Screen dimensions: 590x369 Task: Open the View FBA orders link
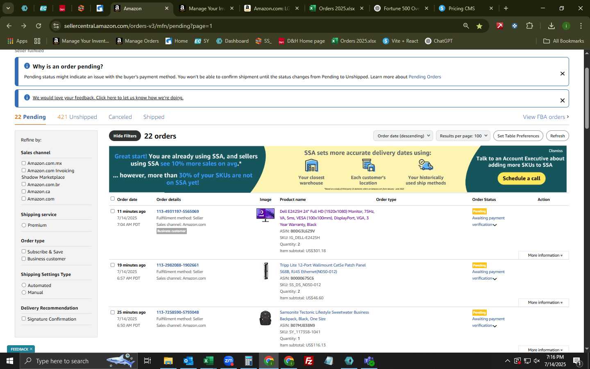coord(546,117)
